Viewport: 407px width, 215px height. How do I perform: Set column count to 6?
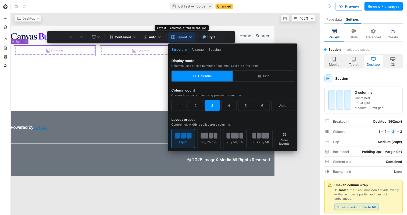click(x=262, y=105)
